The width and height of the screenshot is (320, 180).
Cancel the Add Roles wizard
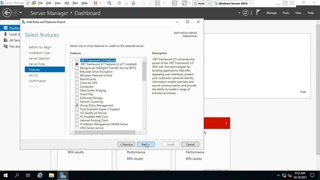point(190,144)
